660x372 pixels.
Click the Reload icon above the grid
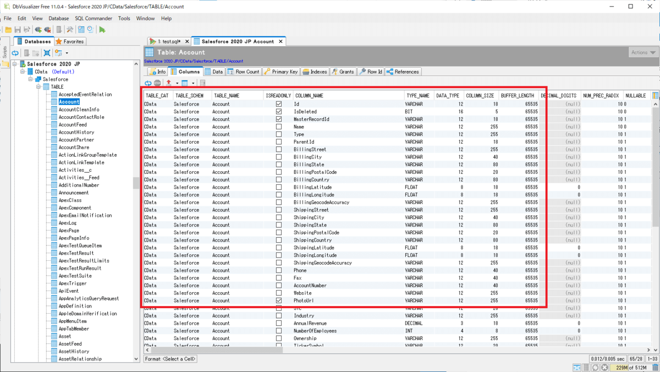point(148,83)
